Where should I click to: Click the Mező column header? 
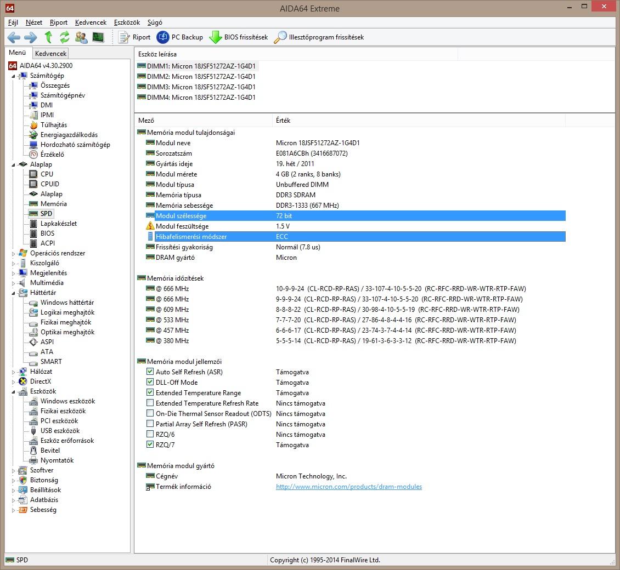pyautogui.click(x=203, y=120)
